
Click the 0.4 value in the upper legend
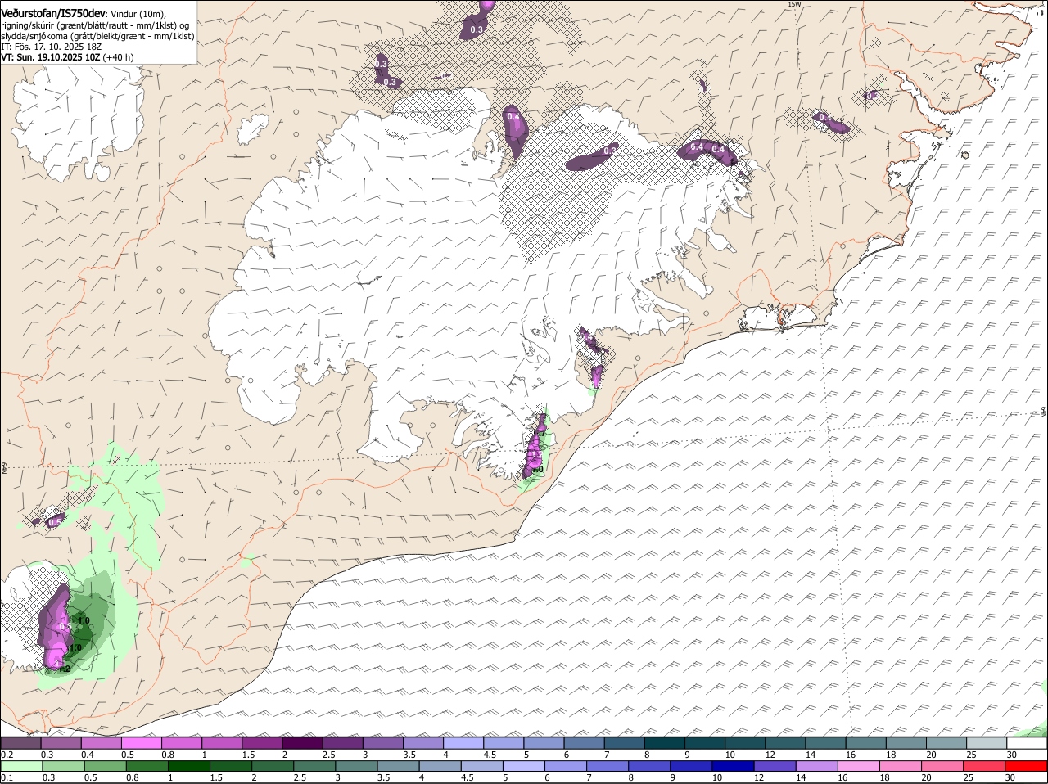click(x=88, y=754)
